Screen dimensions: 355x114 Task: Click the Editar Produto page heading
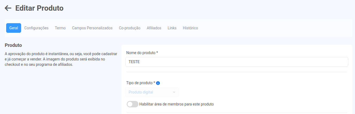[39, 8]
